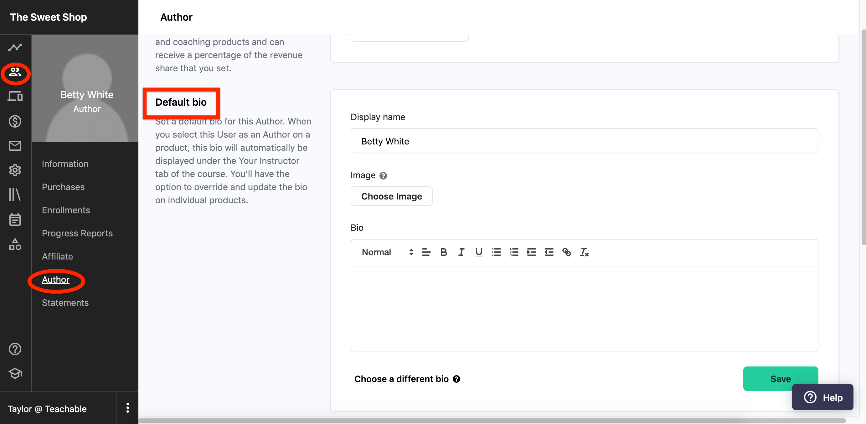This screenshot has height=424, width=866.
Task: Save the default bio
Action: click(780, 379)
